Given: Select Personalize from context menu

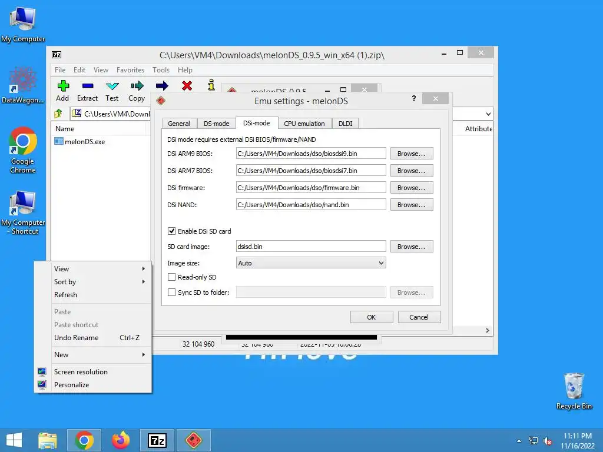Looking at the screenshot, I should coord(92,385).
